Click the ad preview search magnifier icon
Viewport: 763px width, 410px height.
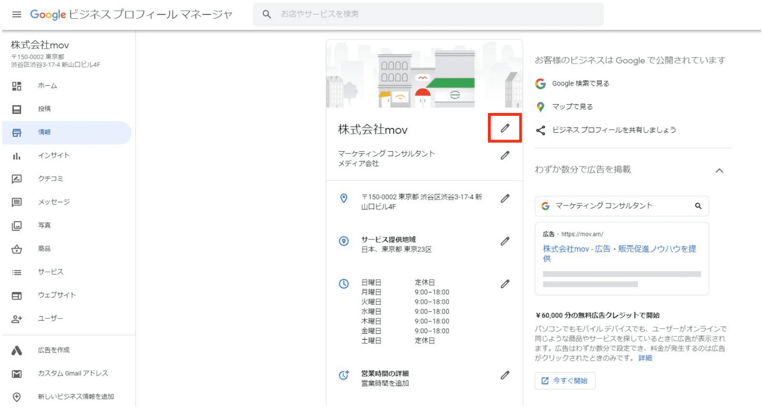[x=698, y=206]
